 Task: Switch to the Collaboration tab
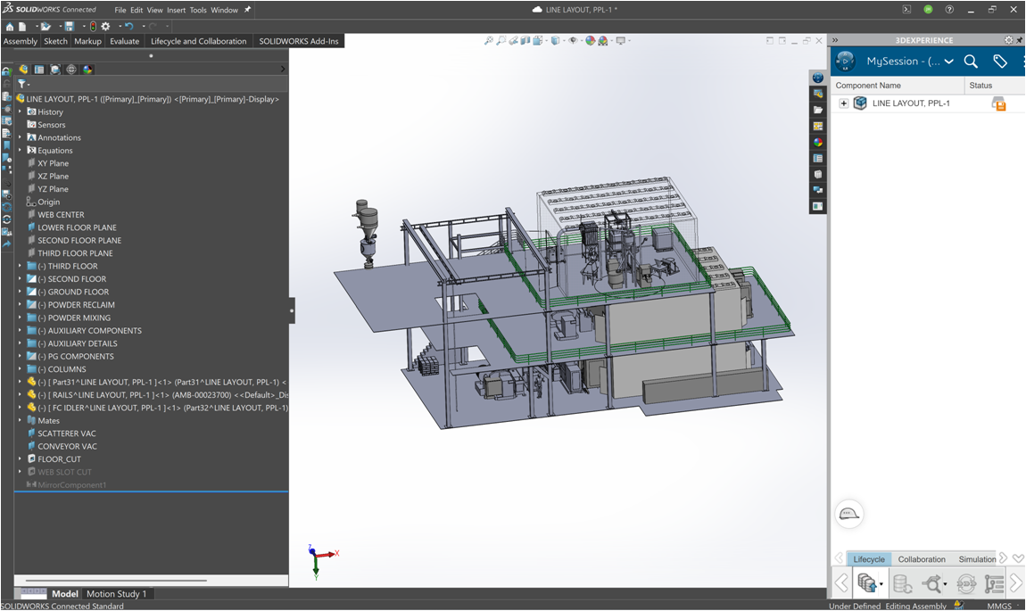tap(922, 558)
